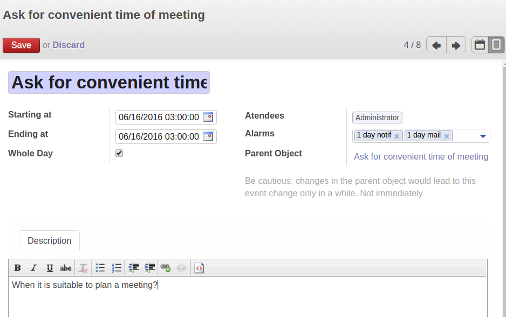
Task: Switch to calendar view
Action: [x=480, y=45]
